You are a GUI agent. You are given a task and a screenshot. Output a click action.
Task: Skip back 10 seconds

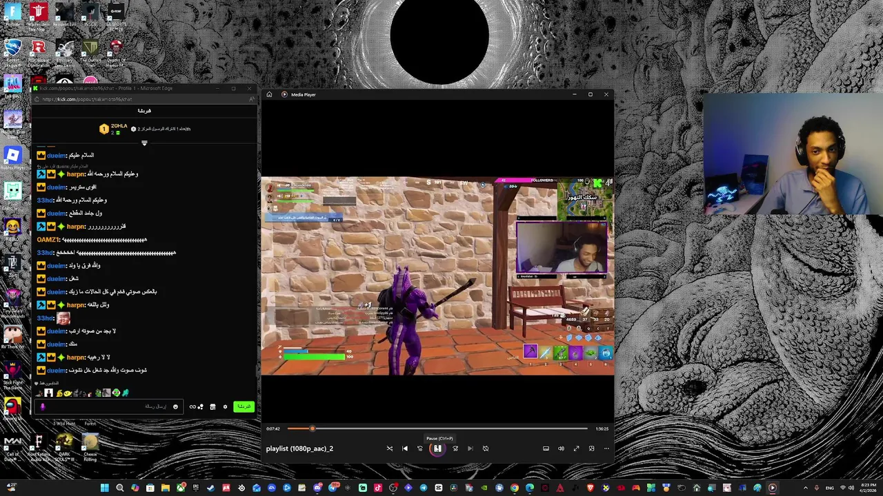420,448
